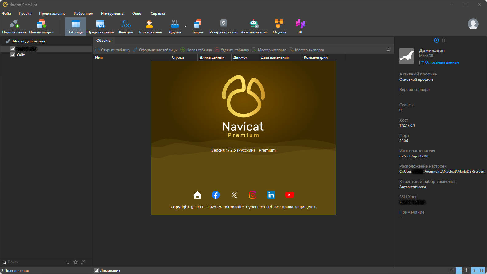Open the Инструменты menu
The width and height of the screenshot is (487, 274).
tap(113, 14)
